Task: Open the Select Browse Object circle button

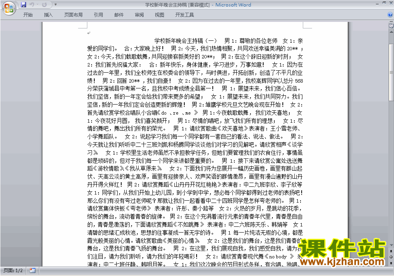Action: point(391,257)
